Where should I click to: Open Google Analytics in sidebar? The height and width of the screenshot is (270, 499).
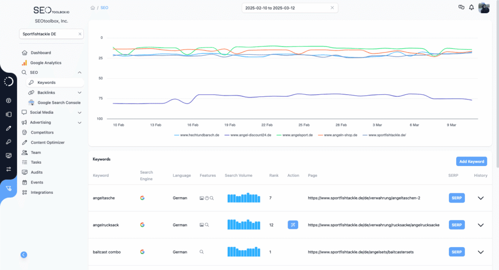46,63
